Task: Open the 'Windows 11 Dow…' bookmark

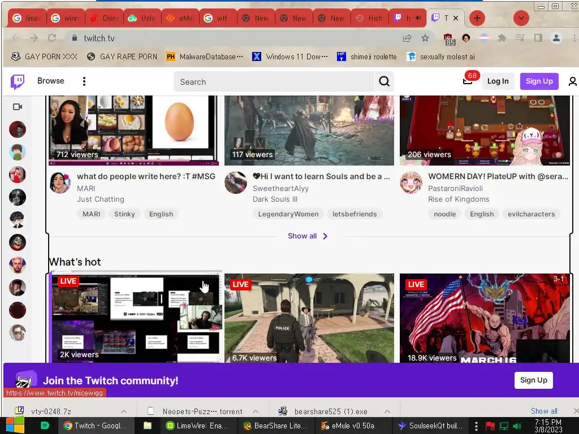Action: click(290, 57)
